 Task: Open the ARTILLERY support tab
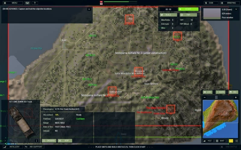click(x=13, y=147)
